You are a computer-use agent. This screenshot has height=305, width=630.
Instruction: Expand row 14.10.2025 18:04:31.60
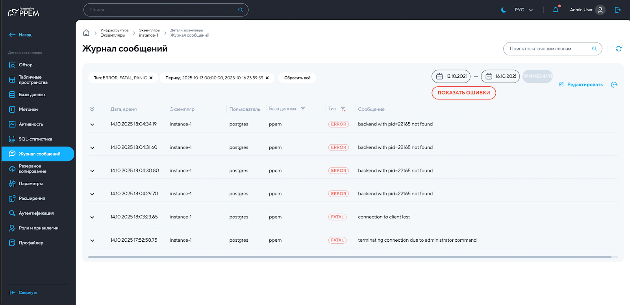pyautogui.click(x=92, y=148)
